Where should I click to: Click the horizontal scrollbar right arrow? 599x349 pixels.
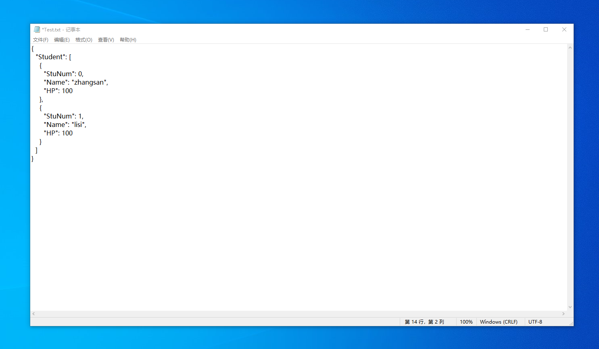564,314
